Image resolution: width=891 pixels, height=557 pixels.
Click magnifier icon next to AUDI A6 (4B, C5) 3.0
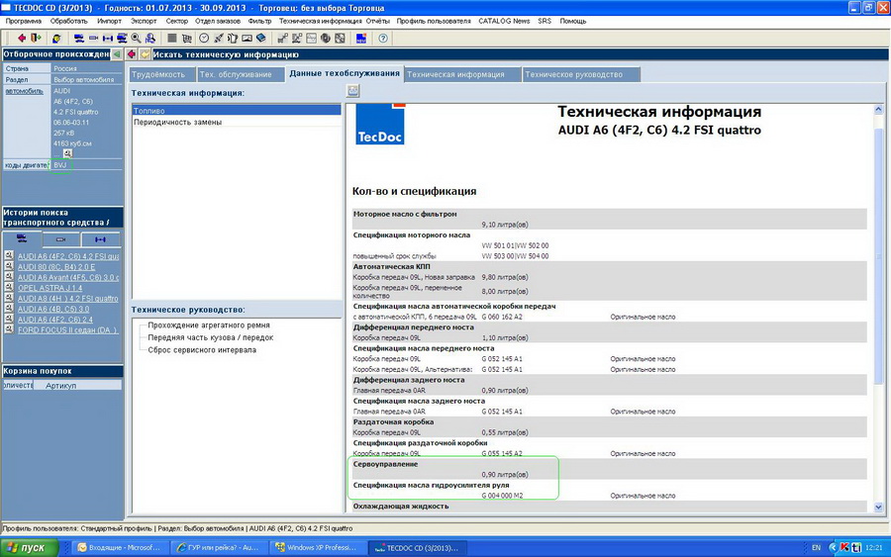[x=9, y=309]
